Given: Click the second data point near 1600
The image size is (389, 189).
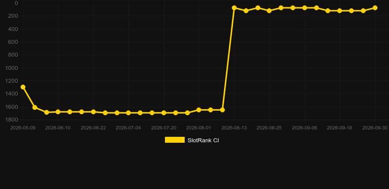Looking at the screenshot, I should [x=35, y=107].
